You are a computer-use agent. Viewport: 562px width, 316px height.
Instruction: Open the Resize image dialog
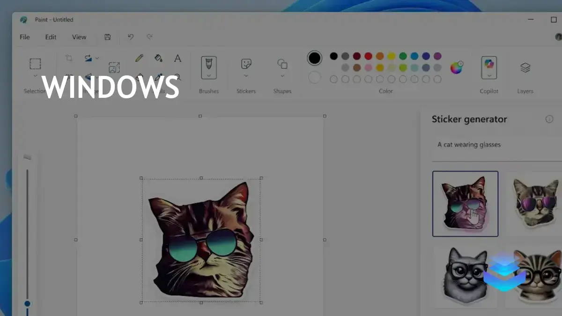pyautogui.click(x=114, y=67)
